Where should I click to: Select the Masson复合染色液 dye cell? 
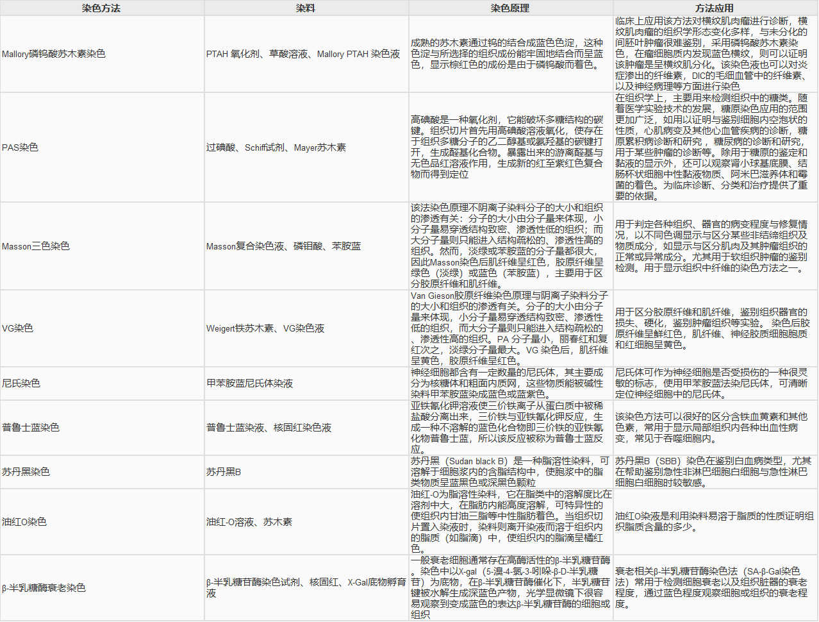pyautogui.click(x=284, y=246)
